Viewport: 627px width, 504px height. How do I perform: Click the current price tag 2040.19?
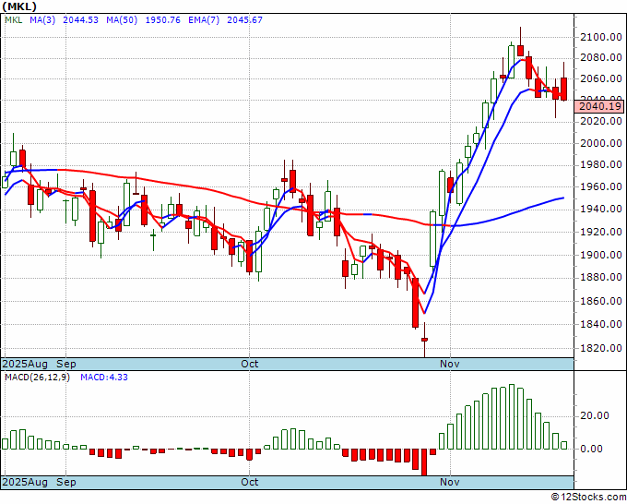click(600, 106)
